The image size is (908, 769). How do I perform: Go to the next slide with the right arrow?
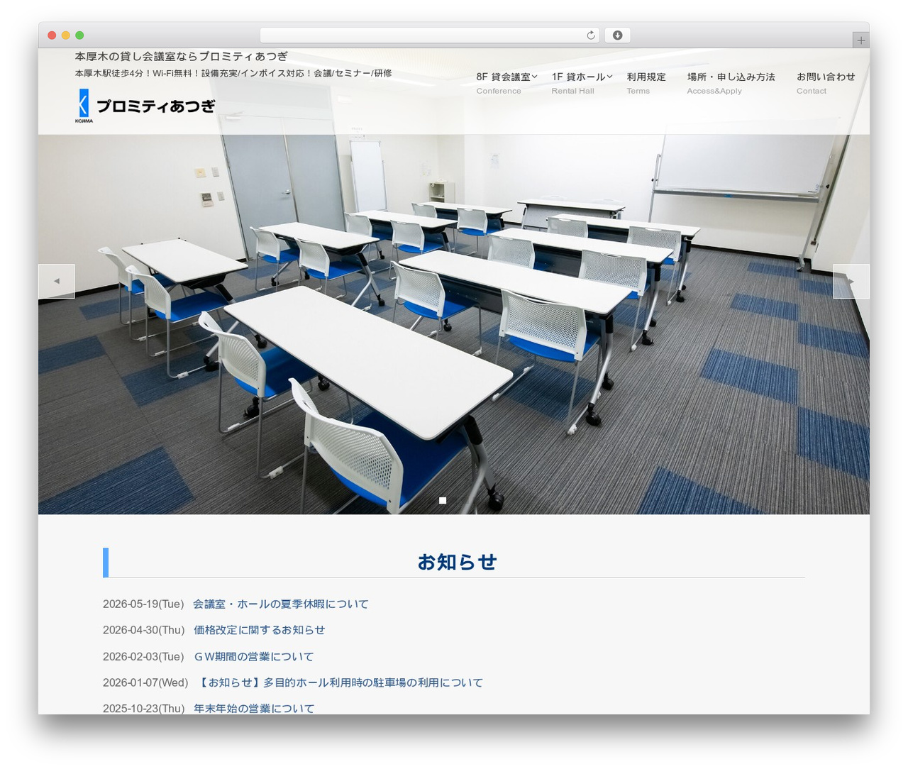[x=851, y=282]
